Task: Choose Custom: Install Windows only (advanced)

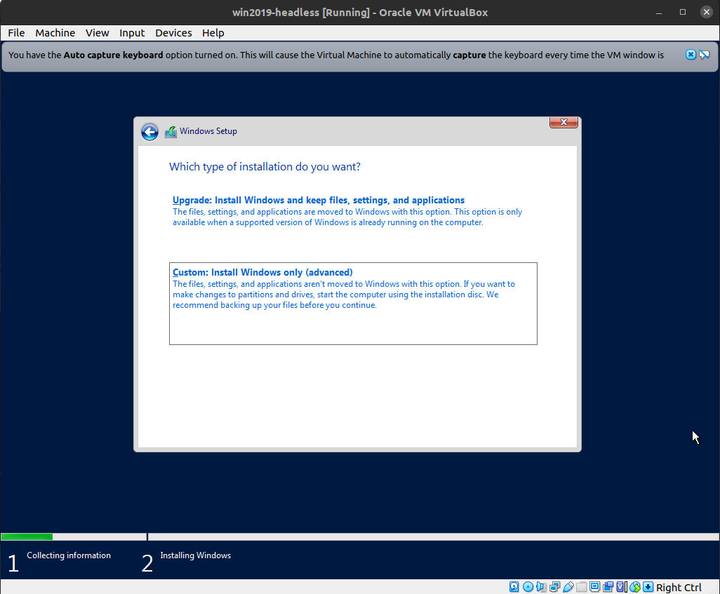Action: click(353, 304)
